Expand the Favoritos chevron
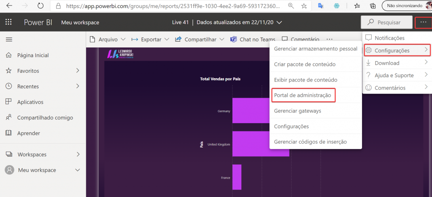The height and width of the screenshot is (197, 432). pos(78,71)
